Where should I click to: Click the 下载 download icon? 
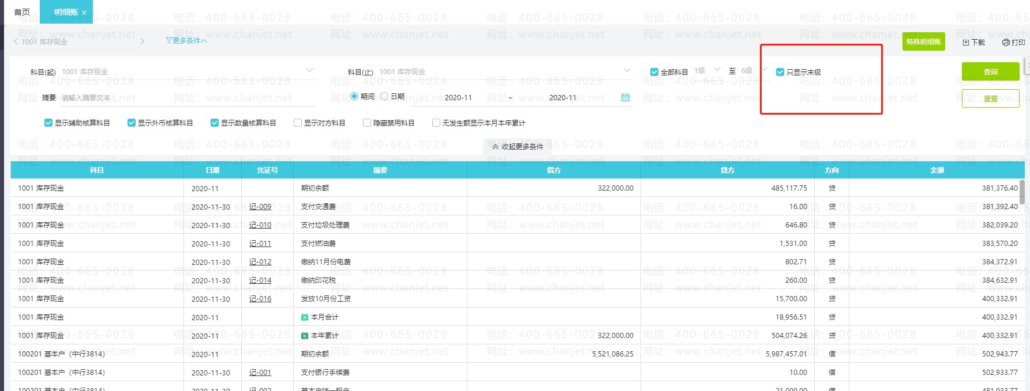(x=966, y=43)
